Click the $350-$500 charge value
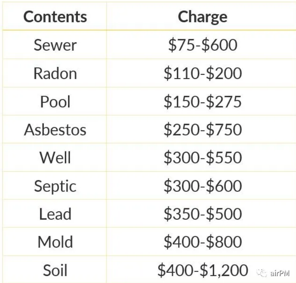296x283 pixels. click(x=203, y=214)
